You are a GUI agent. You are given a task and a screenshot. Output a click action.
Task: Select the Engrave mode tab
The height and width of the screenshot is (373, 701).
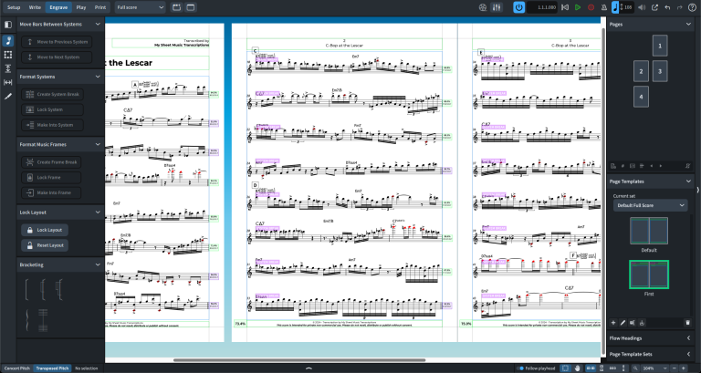(58, 7)
